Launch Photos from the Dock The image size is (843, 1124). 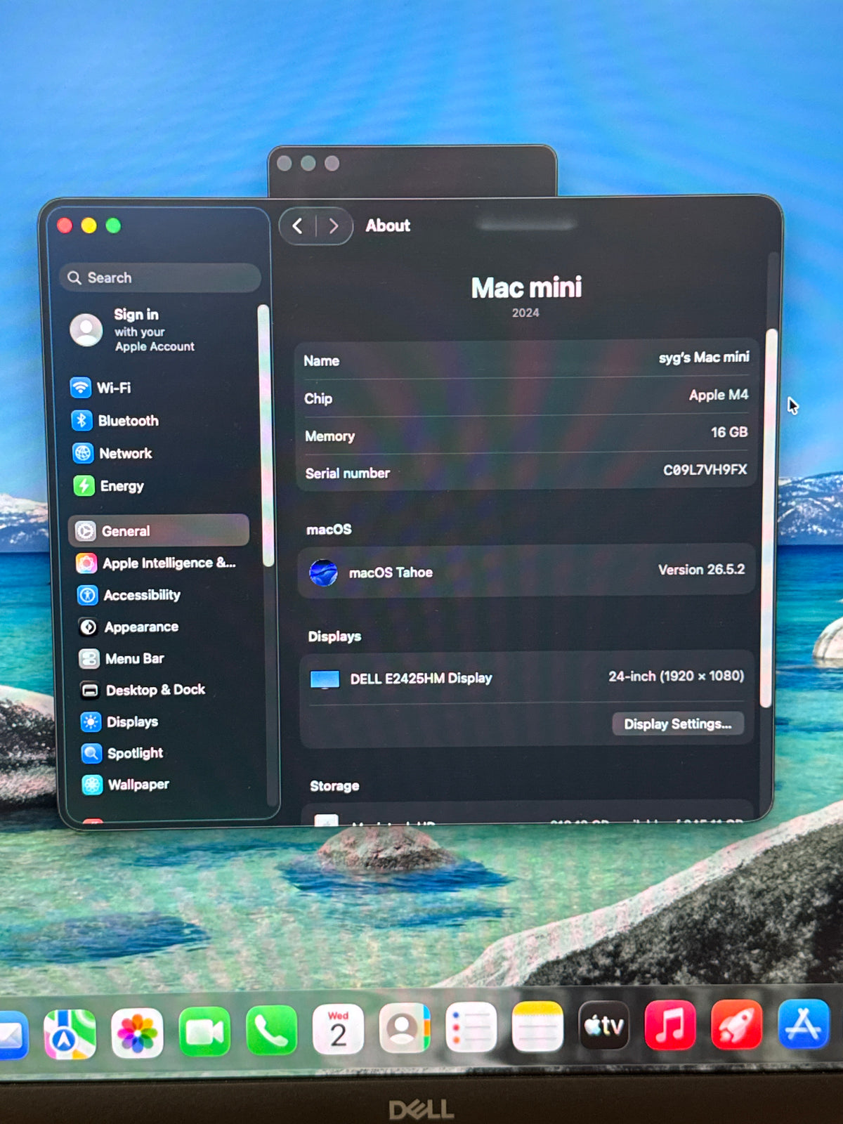click(x=137, y=1033)
